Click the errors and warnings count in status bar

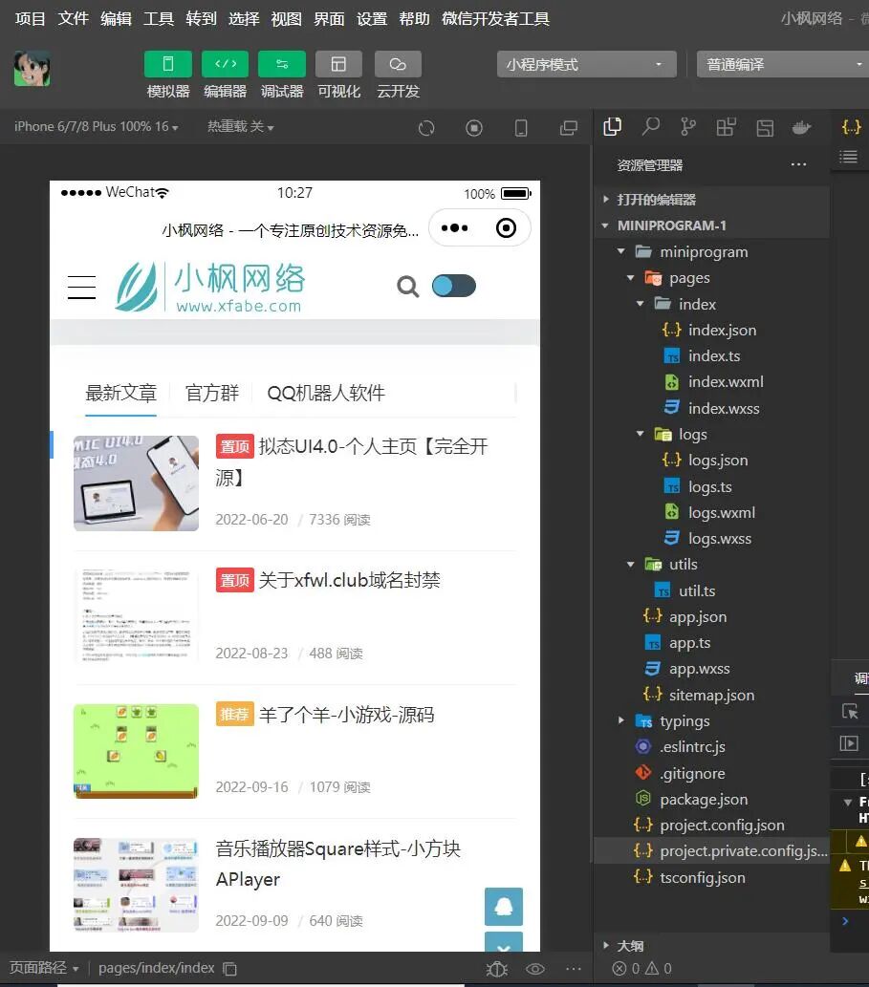pos(641,968)
